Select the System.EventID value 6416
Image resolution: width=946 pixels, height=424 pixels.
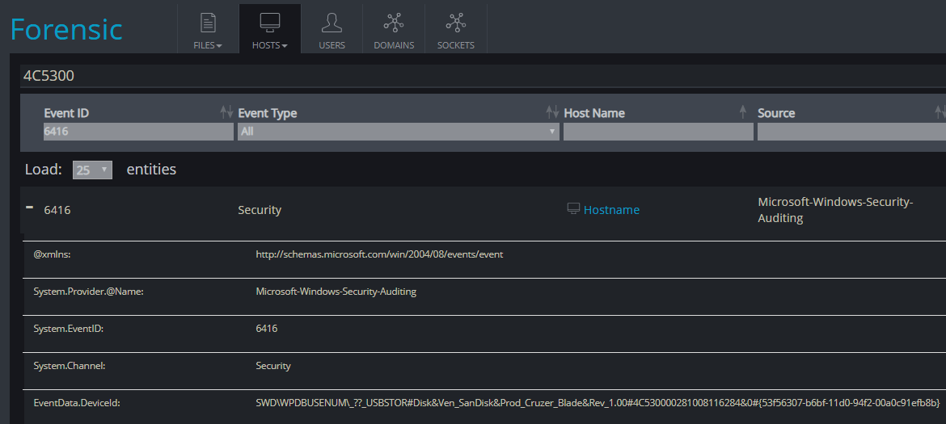[x=267, y=328]
